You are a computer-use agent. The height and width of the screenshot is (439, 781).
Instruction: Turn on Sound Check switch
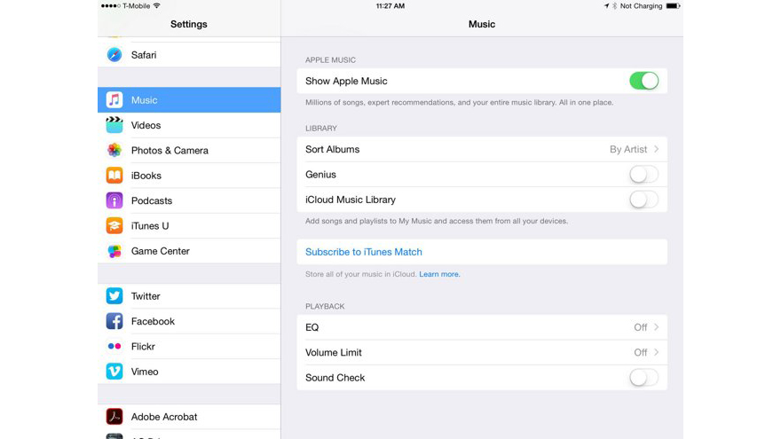(x=644, y=378)
